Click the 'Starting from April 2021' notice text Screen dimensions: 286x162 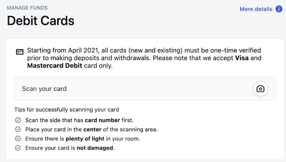tap(144, 58)
